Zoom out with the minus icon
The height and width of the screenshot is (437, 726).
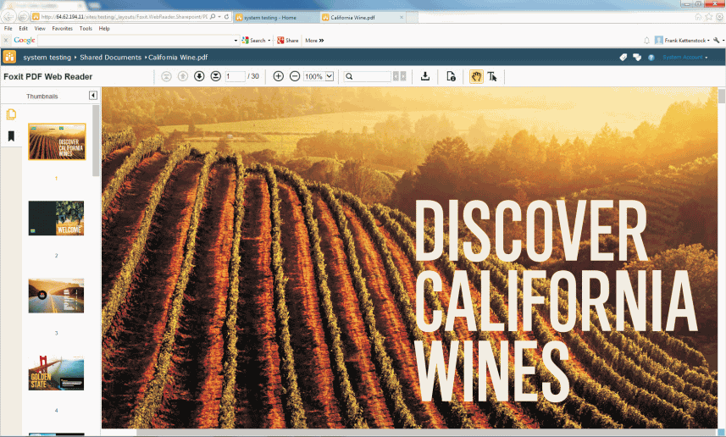[295, 76]
